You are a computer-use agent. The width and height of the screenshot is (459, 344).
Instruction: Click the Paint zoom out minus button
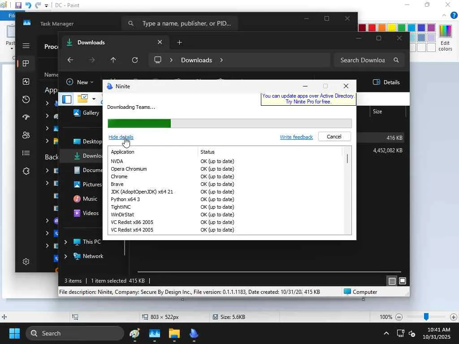pyautogui.click(x=398, y=317)
